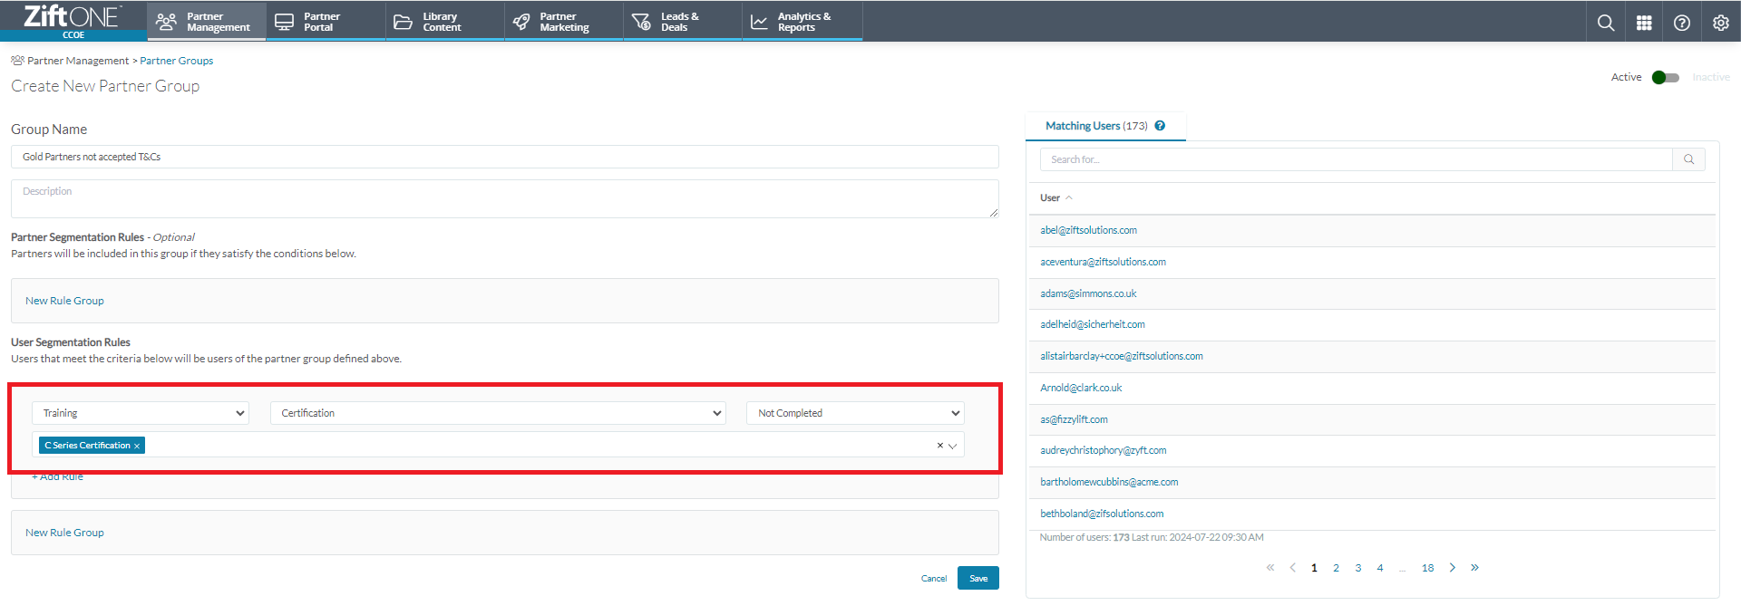
Task: Open the Partner Marketing menu
Action: [x=563, y=22]
